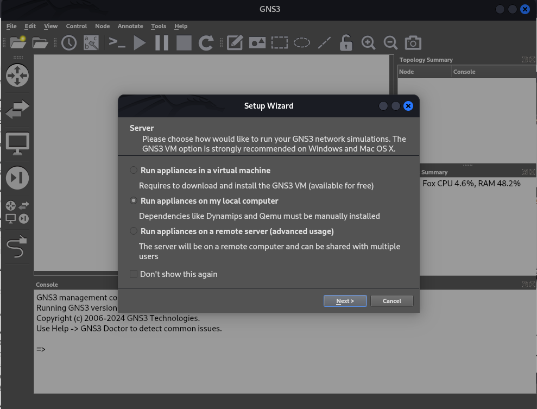Click the Console column header in Topology Summary
Screen dimensions: 537x409
click(x=494, y=72)
